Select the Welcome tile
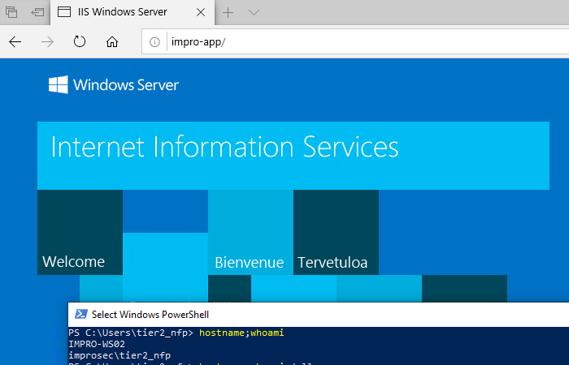This screenshot has width=569, height=365. pyautogui.click(x=80, y=232)
